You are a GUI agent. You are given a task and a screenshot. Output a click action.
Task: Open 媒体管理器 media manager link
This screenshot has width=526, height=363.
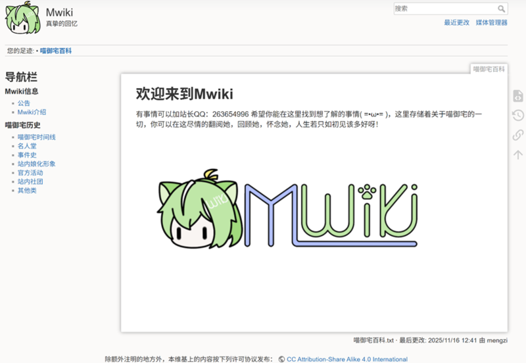(491, 22)
